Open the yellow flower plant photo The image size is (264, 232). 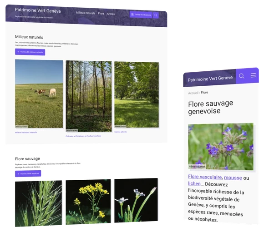click(x=88, y=202)
